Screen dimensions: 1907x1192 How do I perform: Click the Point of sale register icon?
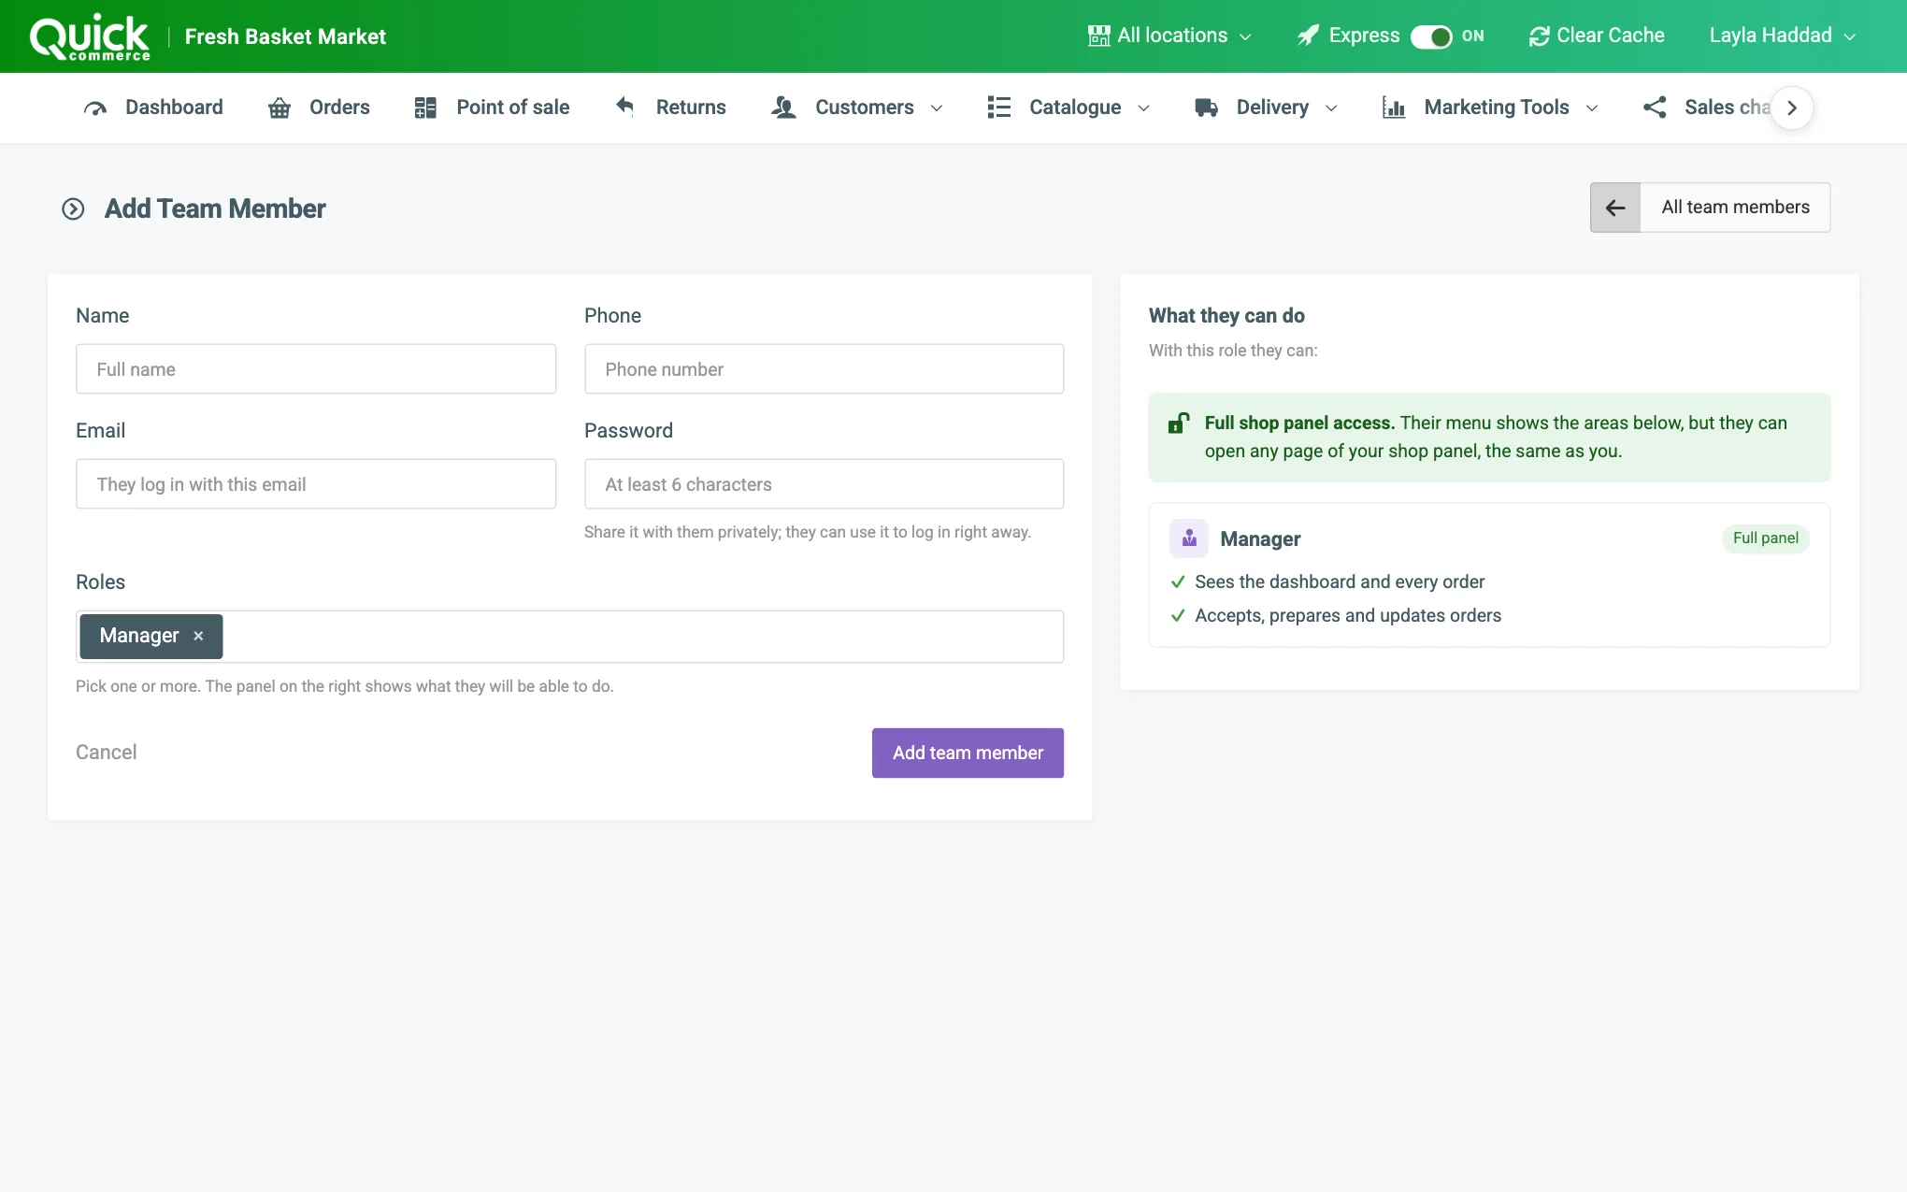(x=425, y=108)
